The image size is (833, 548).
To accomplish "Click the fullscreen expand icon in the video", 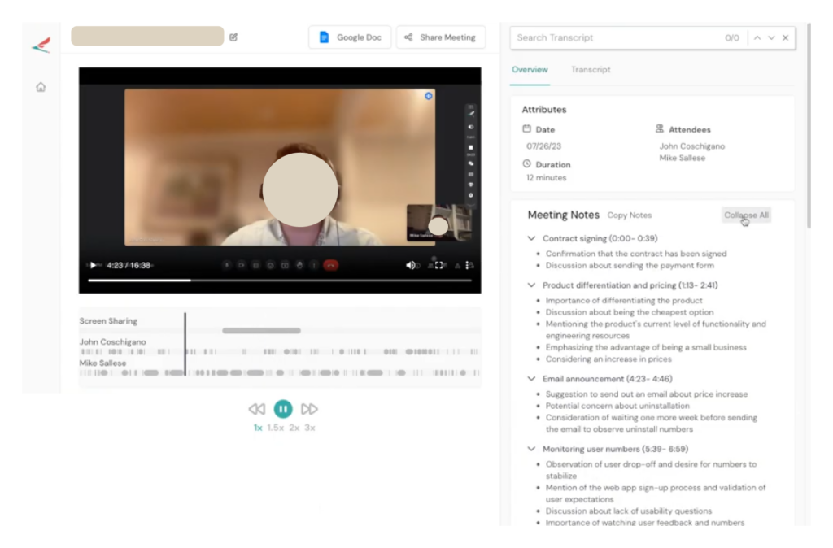I will click(x=440, y=264).
